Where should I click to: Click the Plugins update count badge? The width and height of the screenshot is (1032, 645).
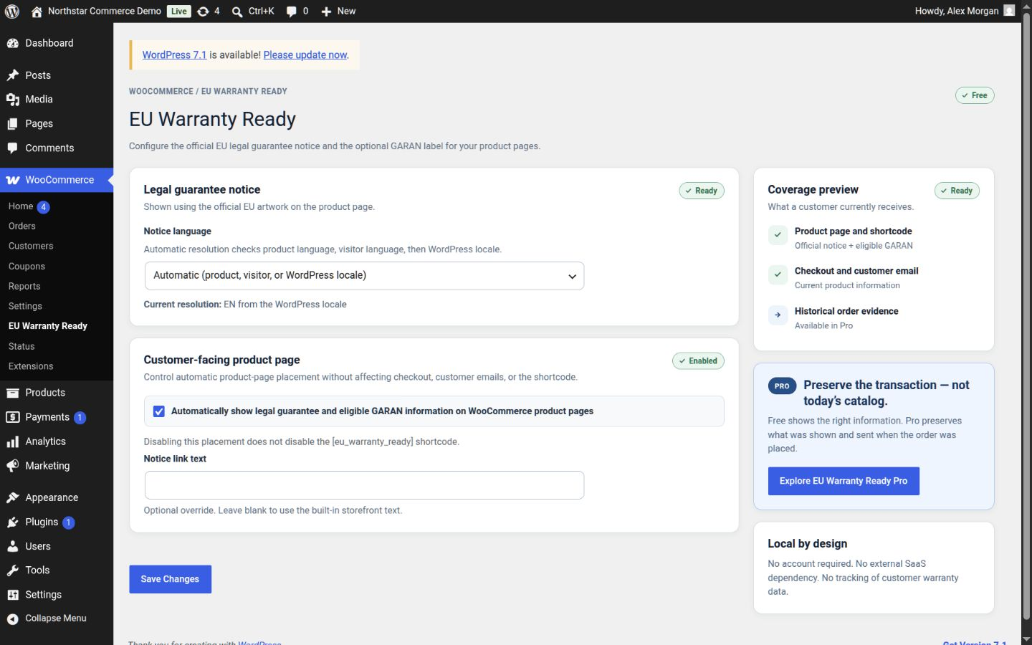[x=68, y=523]
